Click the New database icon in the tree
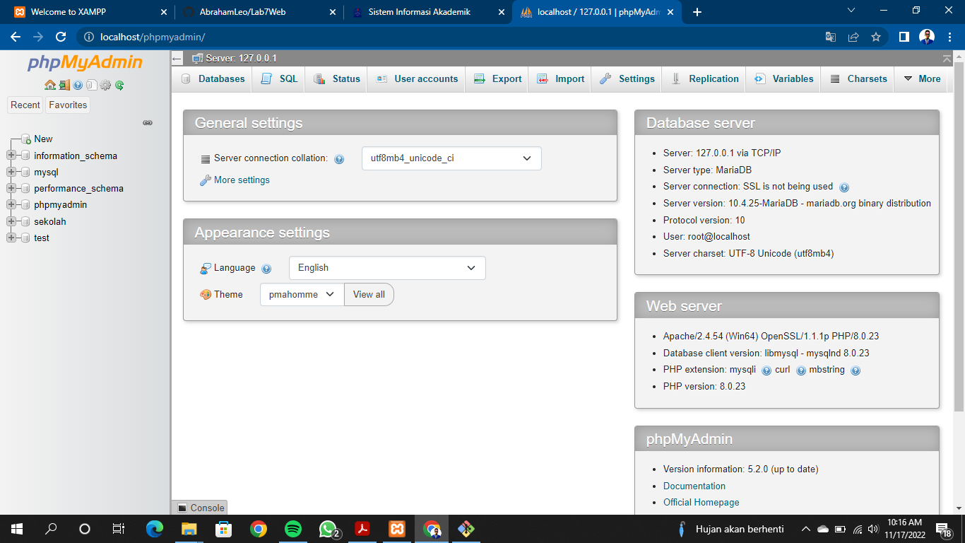The height and width of the screenshot is (543, 965). (26, 139)
